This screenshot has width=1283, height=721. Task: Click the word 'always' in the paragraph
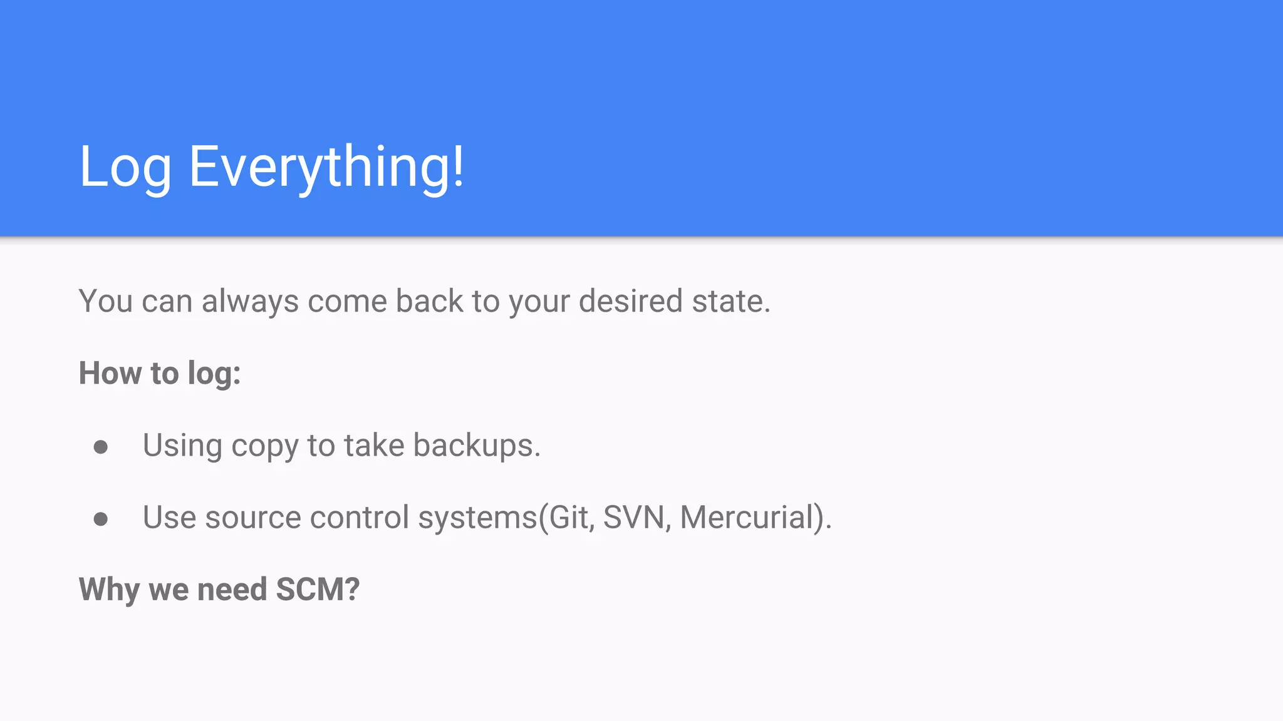pyautogui.click(x=250, y=302)
